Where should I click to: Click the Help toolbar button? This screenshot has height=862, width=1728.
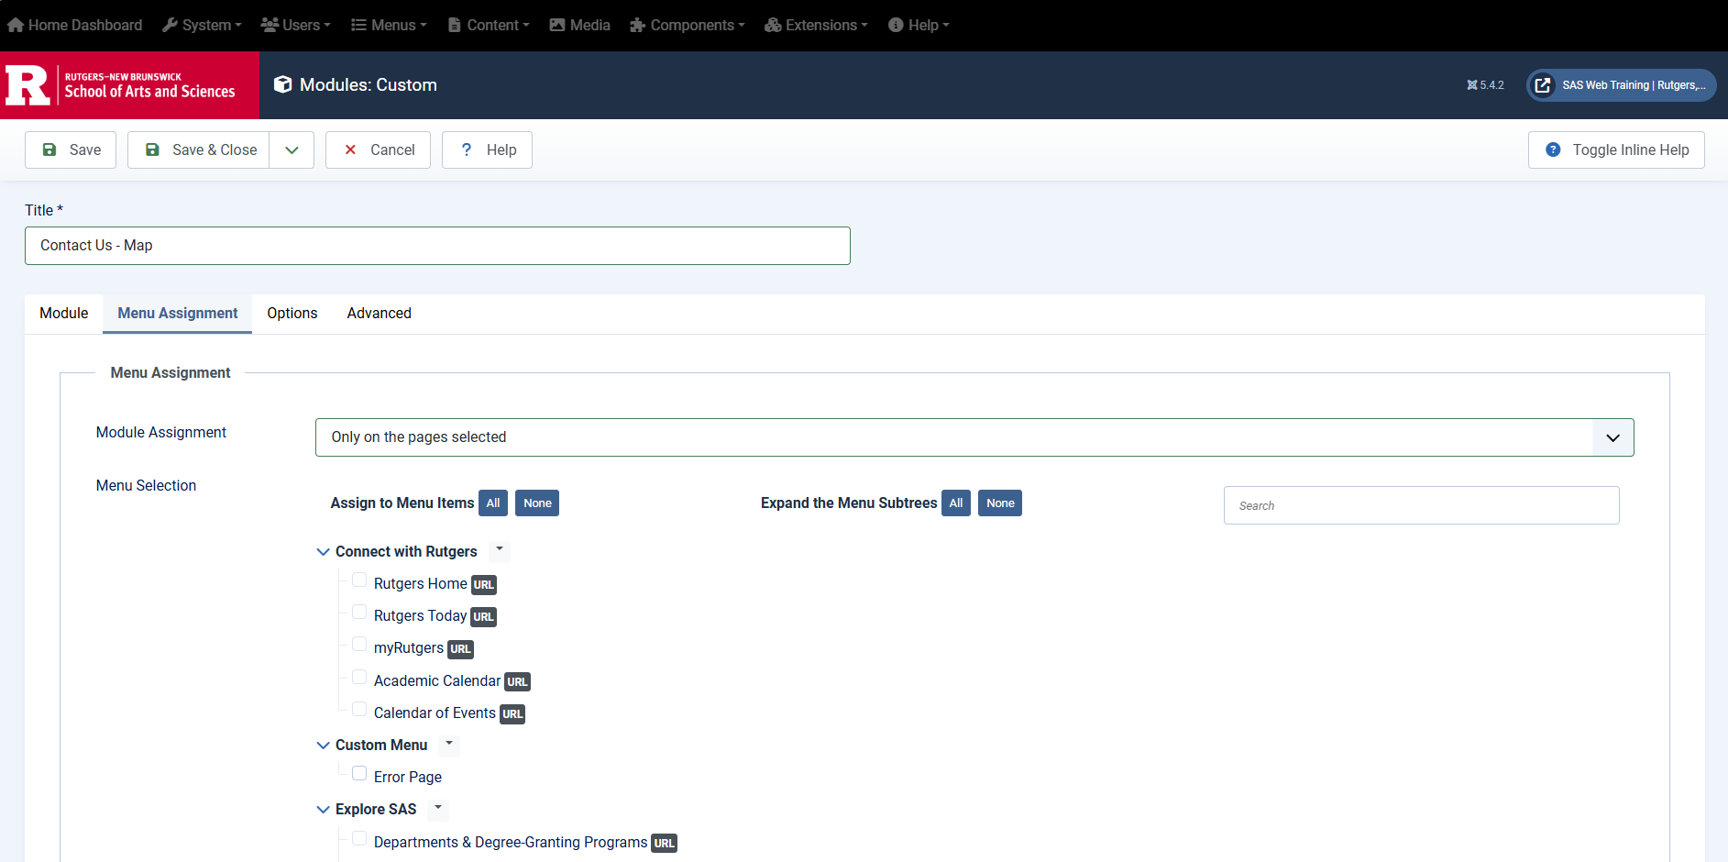click(x=488, y=149)
